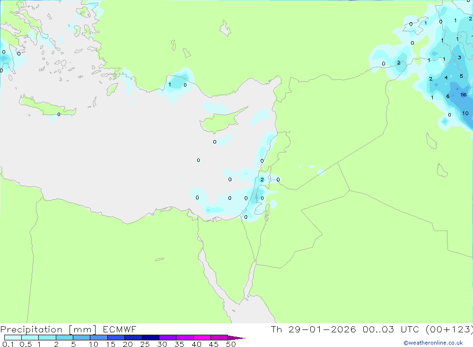Click the '6' precipitation value on the map
The height and width of the screenshot is (347, 473).
pyautogui.click(x=447, y=97)
